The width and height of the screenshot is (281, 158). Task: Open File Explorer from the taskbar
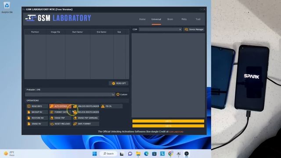[x=138, y=154]
